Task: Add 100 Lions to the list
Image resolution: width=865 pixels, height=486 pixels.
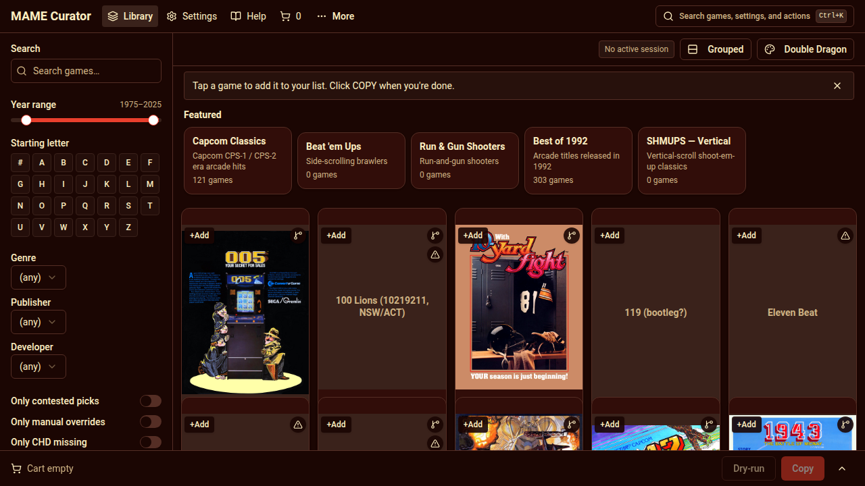Action: (336, 236)
